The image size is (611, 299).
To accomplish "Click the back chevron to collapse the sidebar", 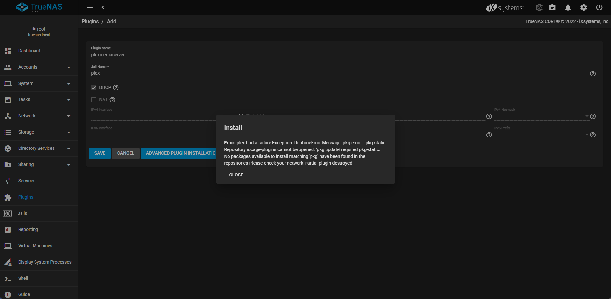I will [103, 7].
